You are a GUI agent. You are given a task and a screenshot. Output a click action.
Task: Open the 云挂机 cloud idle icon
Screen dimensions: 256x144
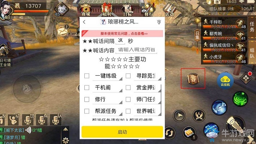tap(225, 81)
